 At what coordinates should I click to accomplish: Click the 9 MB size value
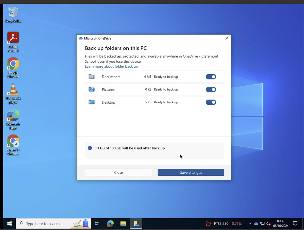pyautogui.click(x=148, y=77)
